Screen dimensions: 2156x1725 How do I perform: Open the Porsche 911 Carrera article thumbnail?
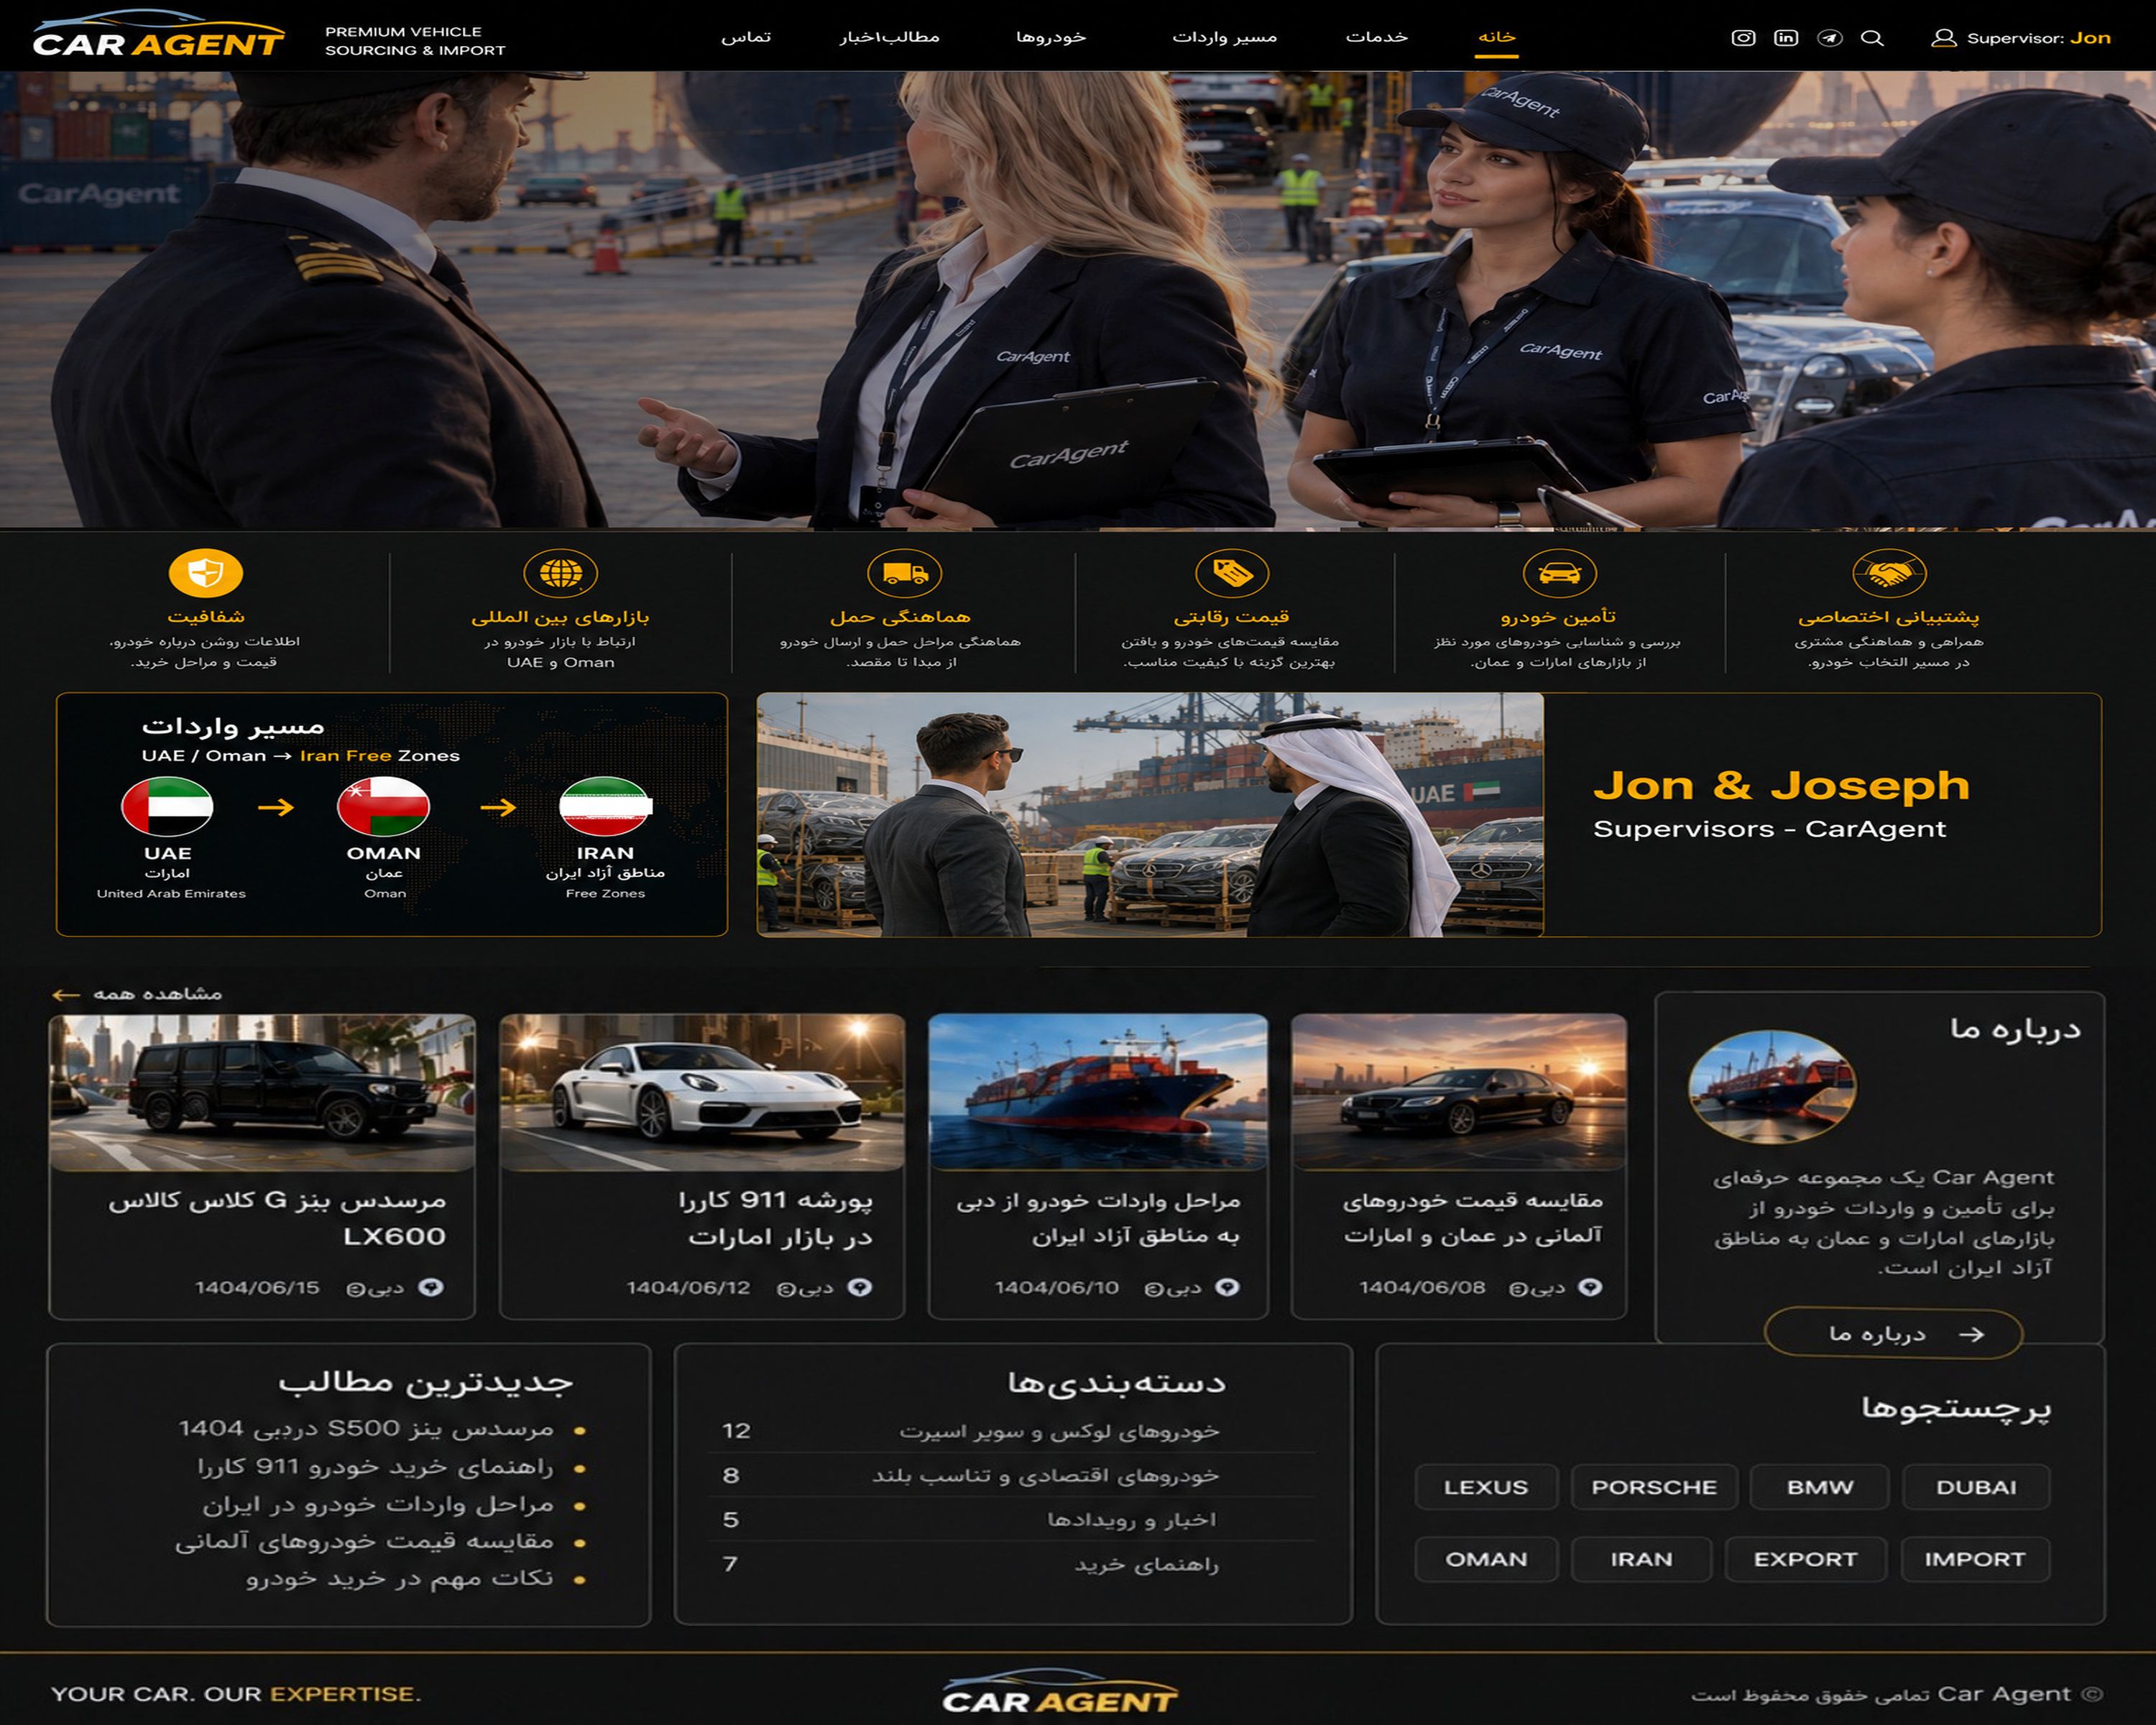pos(702,1093)
